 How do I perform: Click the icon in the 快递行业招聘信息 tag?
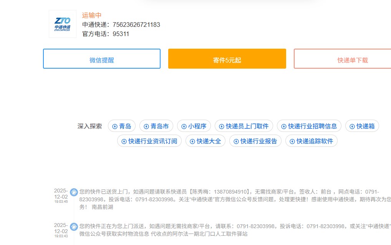pyautogui.click(x=284, y=127)
